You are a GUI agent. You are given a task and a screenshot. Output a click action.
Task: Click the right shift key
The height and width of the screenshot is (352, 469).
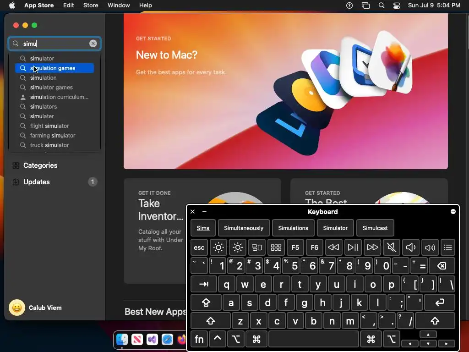point(435,321)
